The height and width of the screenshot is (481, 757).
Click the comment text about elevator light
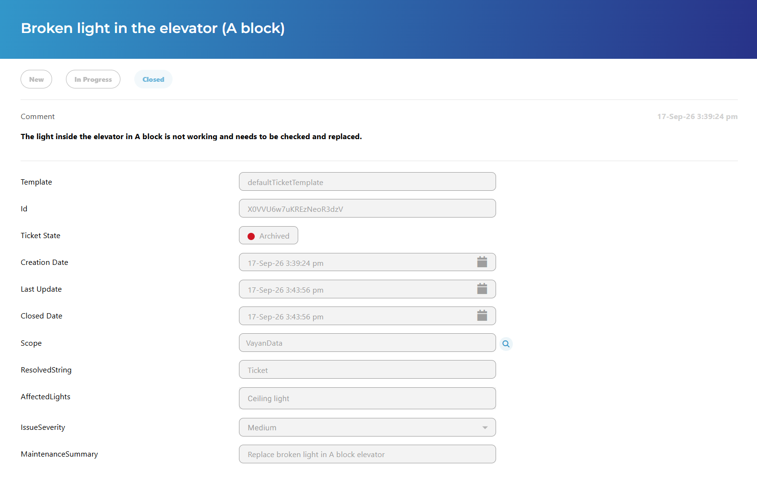[191, 137]
